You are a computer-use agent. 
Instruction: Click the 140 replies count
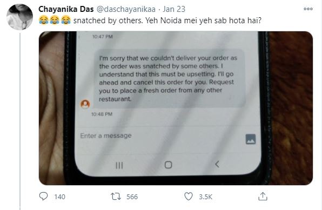point(60,197)
